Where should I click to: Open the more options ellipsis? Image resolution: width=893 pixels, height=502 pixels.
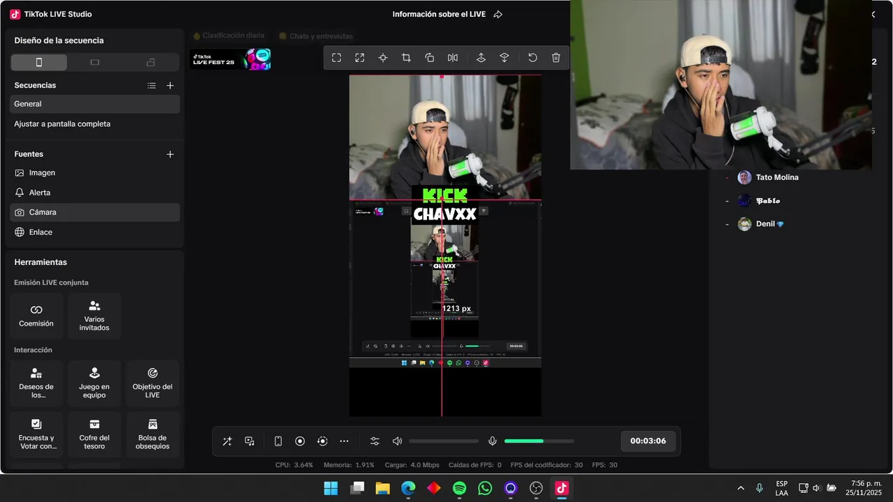pos(345,441)
